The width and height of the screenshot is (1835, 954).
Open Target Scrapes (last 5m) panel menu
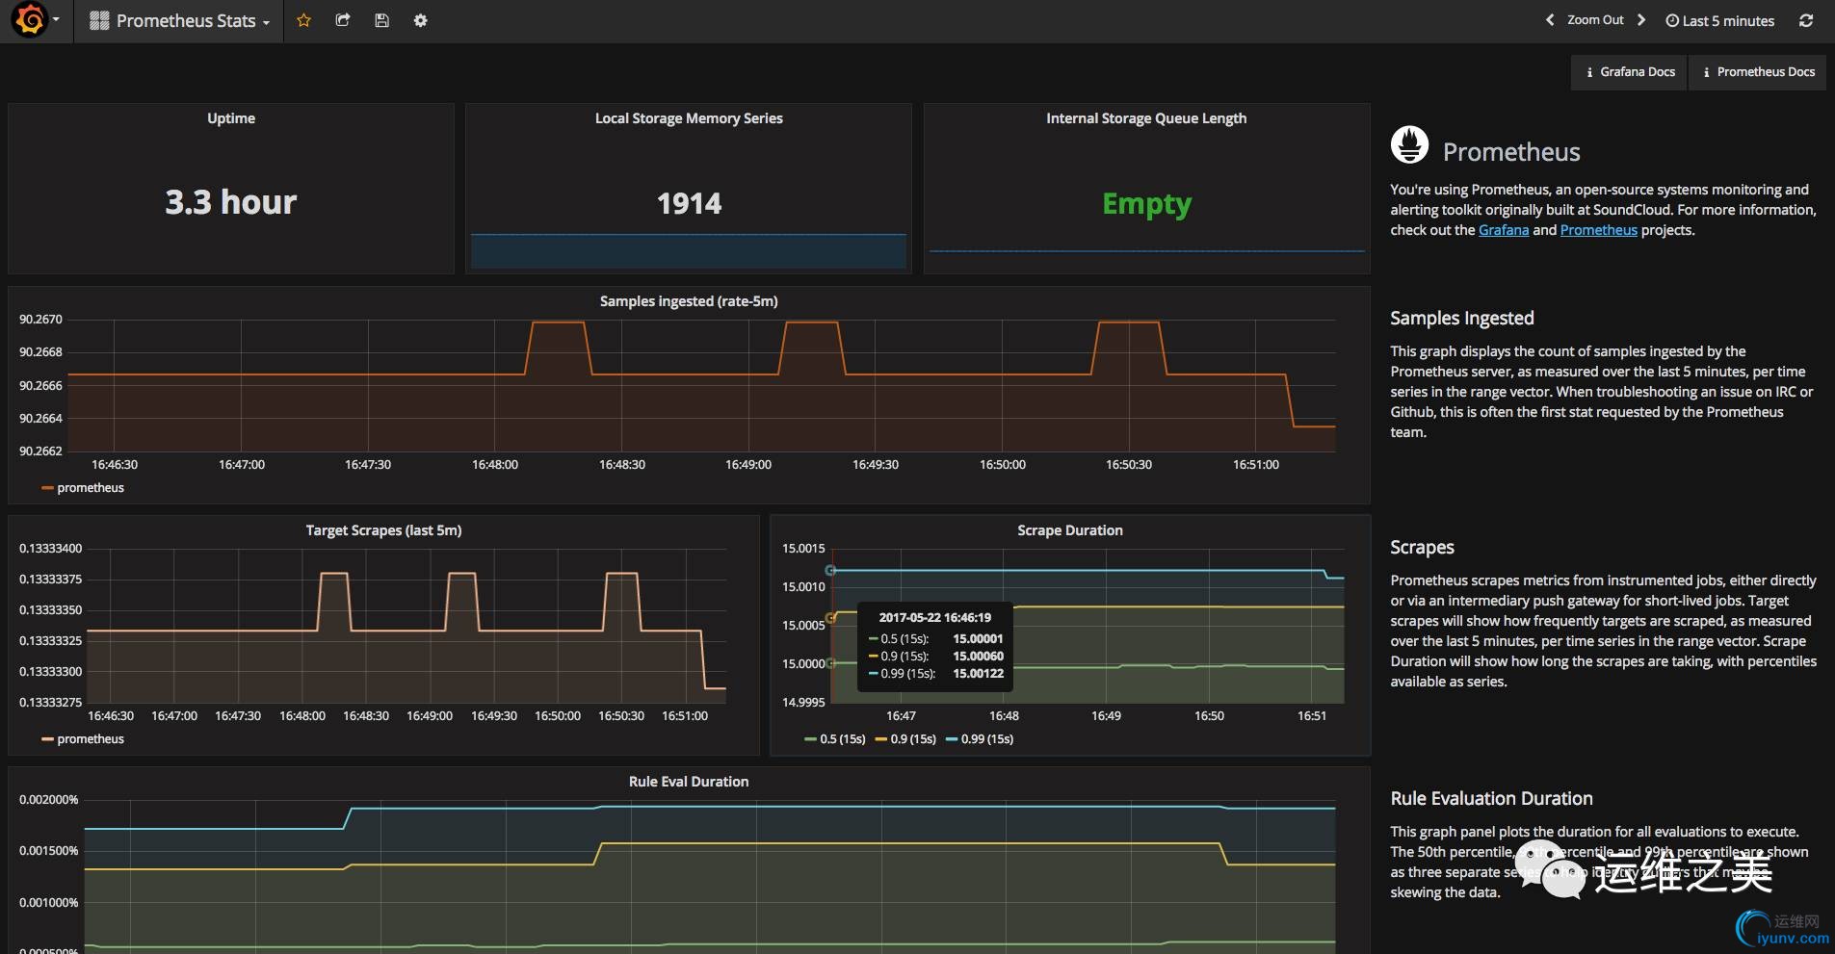383,530
